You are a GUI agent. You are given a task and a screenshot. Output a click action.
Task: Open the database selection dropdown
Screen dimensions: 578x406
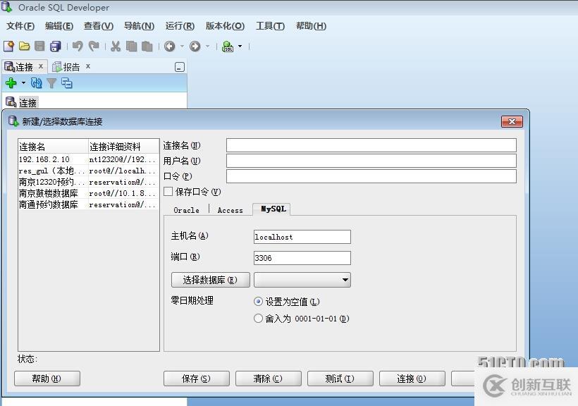tap(345, 279)
